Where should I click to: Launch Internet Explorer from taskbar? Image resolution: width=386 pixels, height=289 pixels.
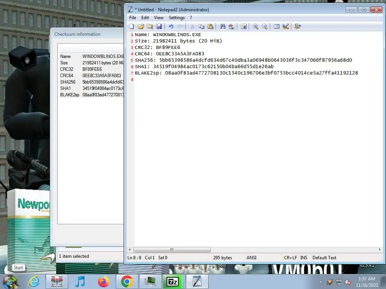(34, 281)
